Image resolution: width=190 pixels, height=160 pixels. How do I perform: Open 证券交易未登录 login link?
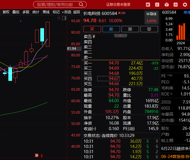[118, 5]
